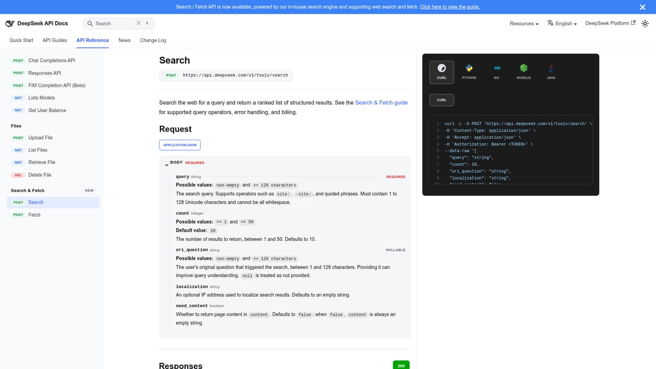Open Retrieve File sidebar item
The width and height of the screenshot is (656, 369).
coord(53,162)
